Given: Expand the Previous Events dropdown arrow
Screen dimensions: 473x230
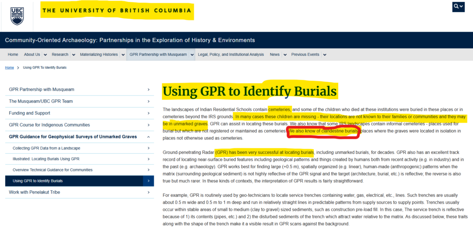Looking at the screenshot, I should pos(324,54).
